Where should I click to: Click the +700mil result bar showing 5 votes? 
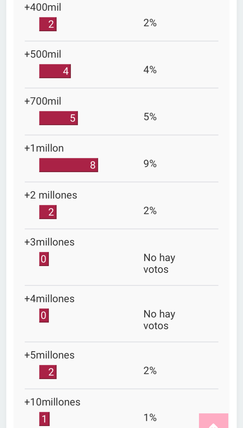coord(58,118)
